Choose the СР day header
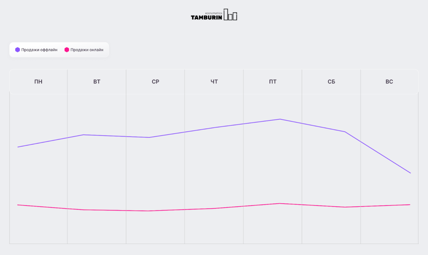428x255 pixels. 155,82
